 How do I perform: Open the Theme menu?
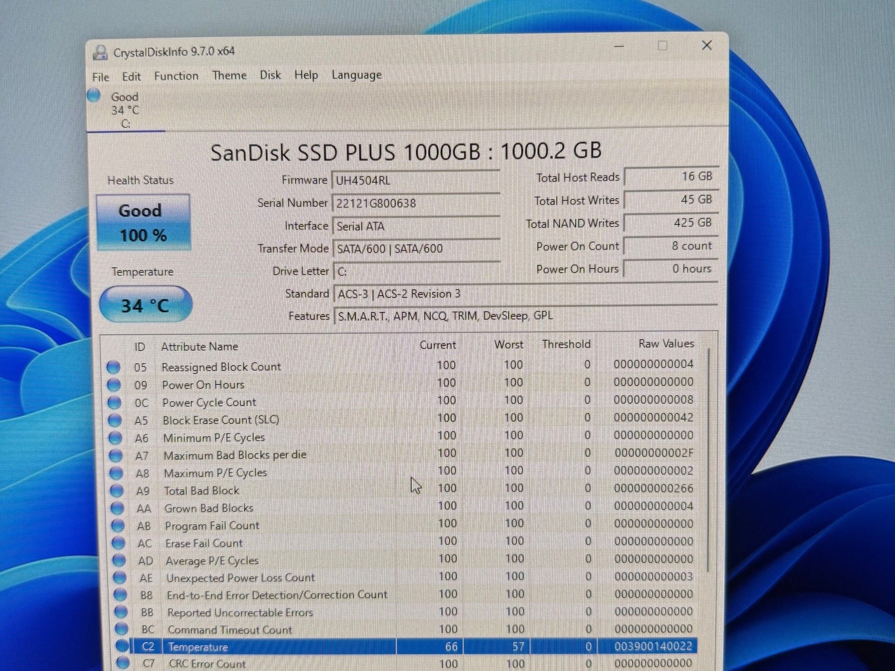pos(229,75)
